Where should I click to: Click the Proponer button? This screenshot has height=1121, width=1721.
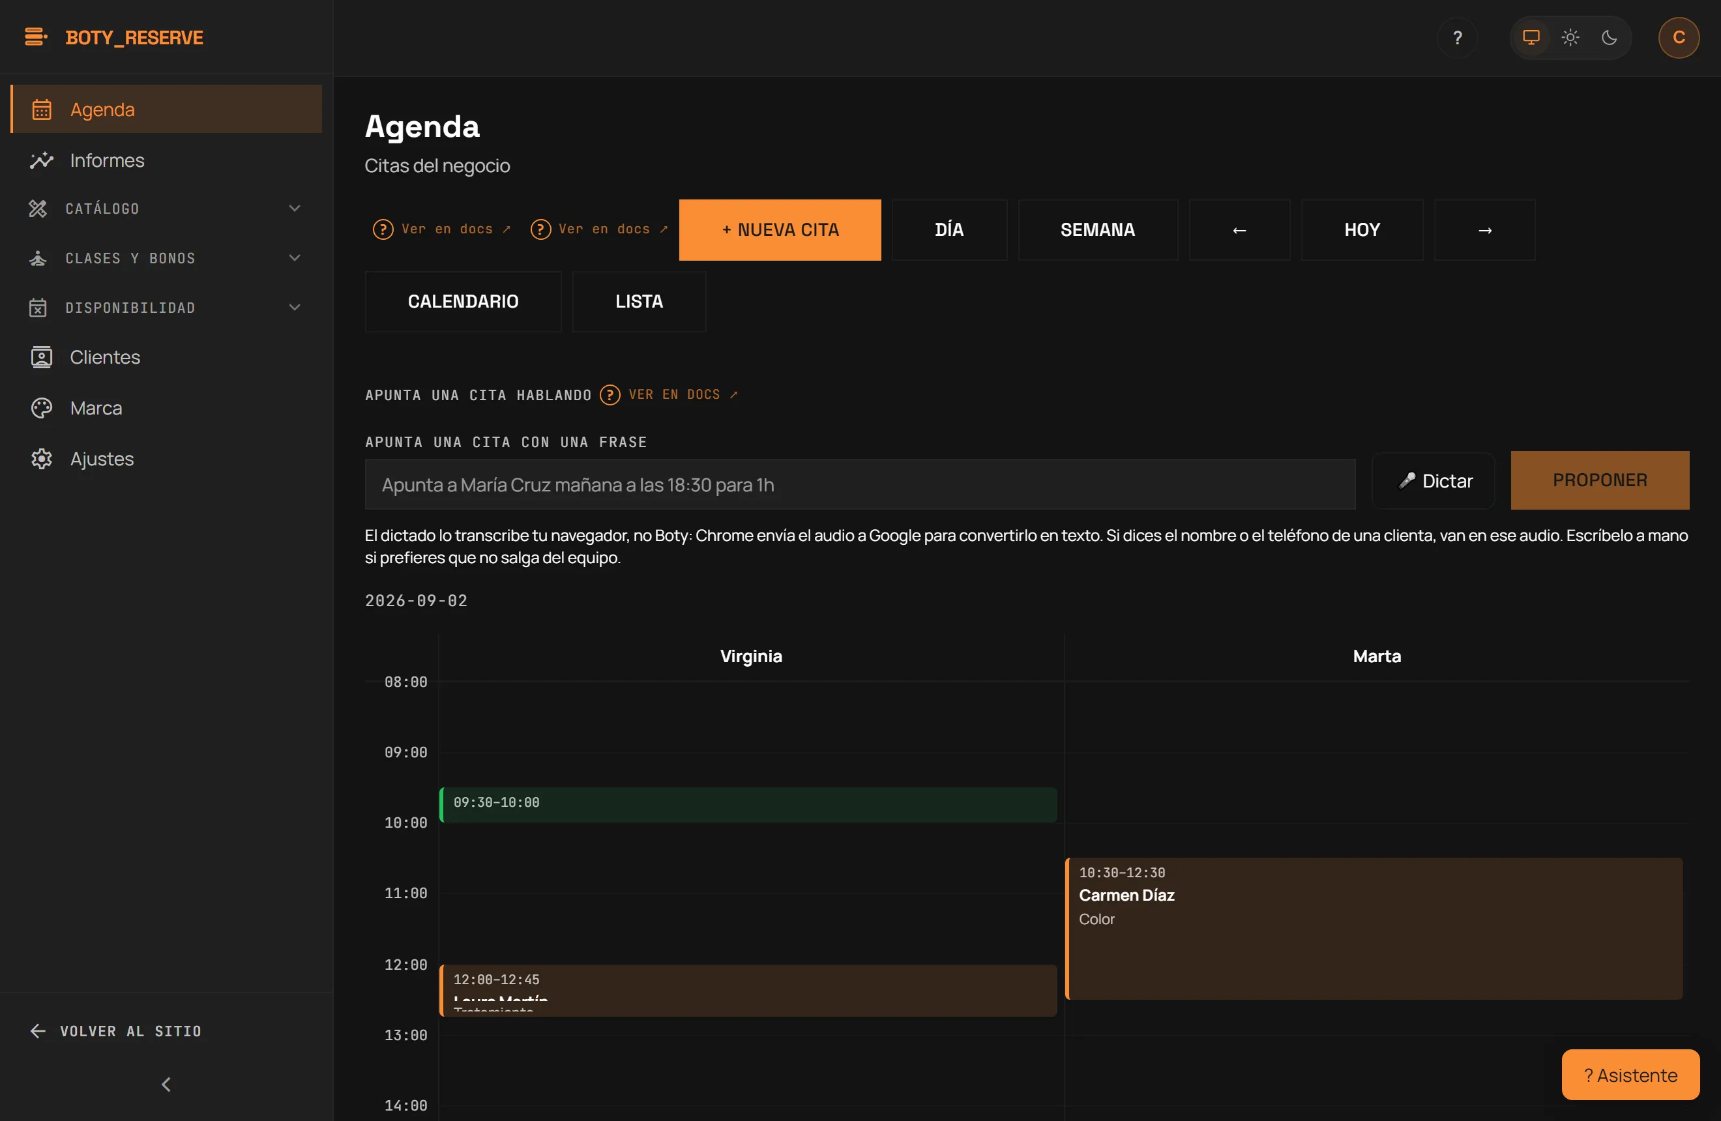pyautogui.click(x=1600, y=480)
